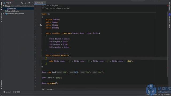The image size is (171, 96).
Task: Click the locate/scroll-from-source target icon
Action: pos(22,3)
